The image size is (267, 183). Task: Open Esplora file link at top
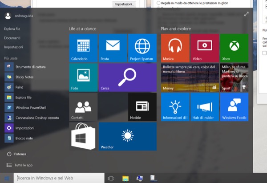click(12, 29)
